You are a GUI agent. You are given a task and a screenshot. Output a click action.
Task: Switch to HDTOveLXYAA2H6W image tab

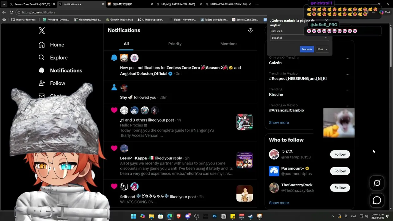pyautogui.click(x=228, y=4)
